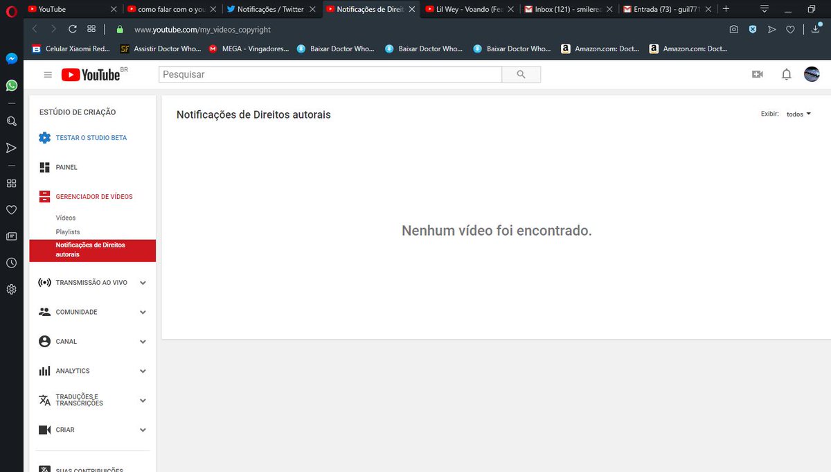Open Assistir Doctor Who bookmark
This screenshot has height=472, width=831.
pyautogui.click(x=161, y=49)
